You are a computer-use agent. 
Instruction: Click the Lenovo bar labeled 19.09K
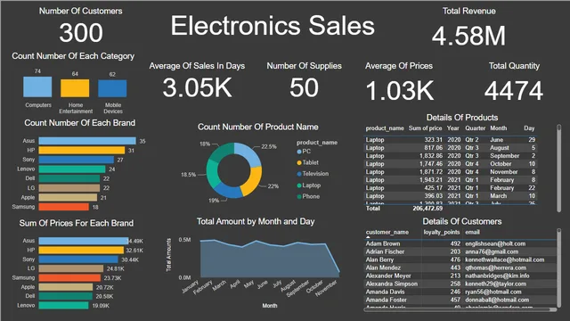click(x=63, y=305)
